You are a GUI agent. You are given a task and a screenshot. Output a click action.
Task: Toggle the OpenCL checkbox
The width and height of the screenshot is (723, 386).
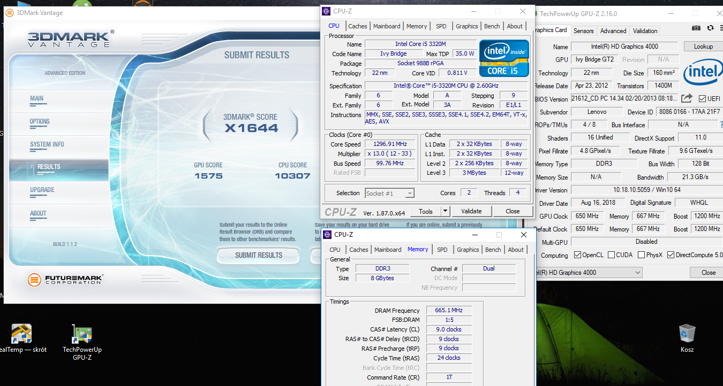(577, 255)
